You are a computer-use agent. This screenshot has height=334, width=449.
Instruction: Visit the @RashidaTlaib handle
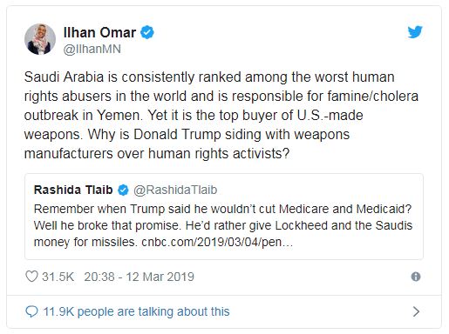click(175, 190)
